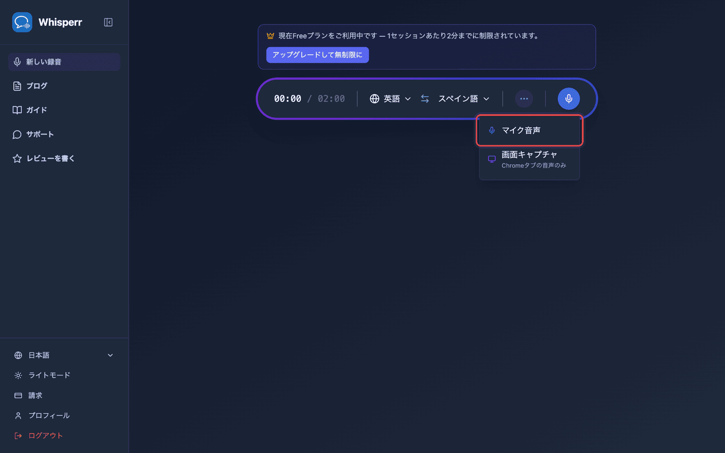Click ログアウト to sign out
Viewport: 725px width, 453px height.
pyautogui.click(x=64, y=435)
